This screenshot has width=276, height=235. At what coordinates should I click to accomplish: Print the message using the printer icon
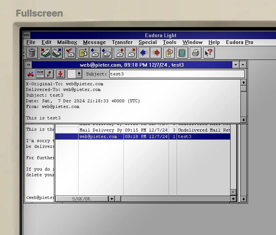click(196, 53)
